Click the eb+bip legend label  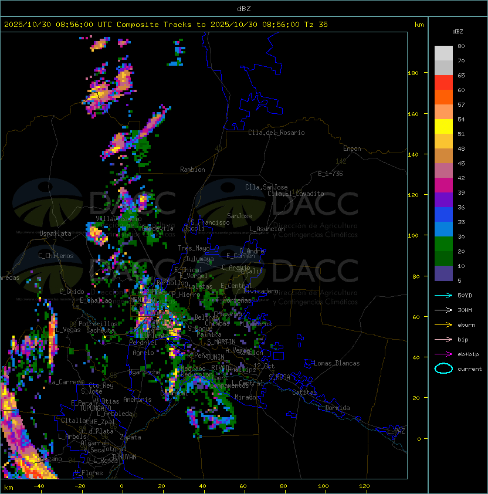pyautogui.click(x=468, y=354)
